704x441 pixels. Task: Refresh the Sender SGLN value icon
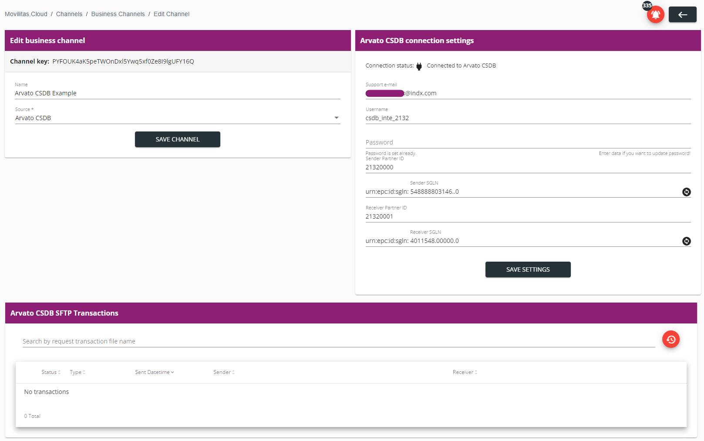[x=686, y=192]
